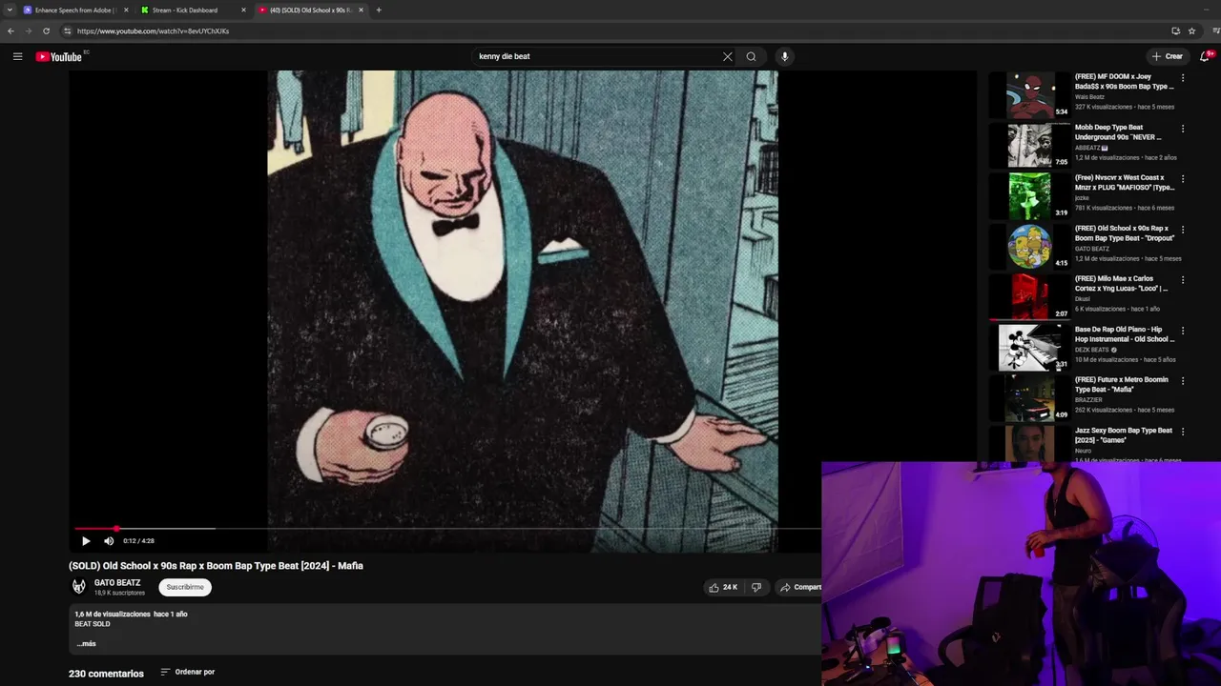Viewport: 1221px width, 686px height.
Task: Dislike the video with thumbs down icon
Action: click(x=756, y=587)
